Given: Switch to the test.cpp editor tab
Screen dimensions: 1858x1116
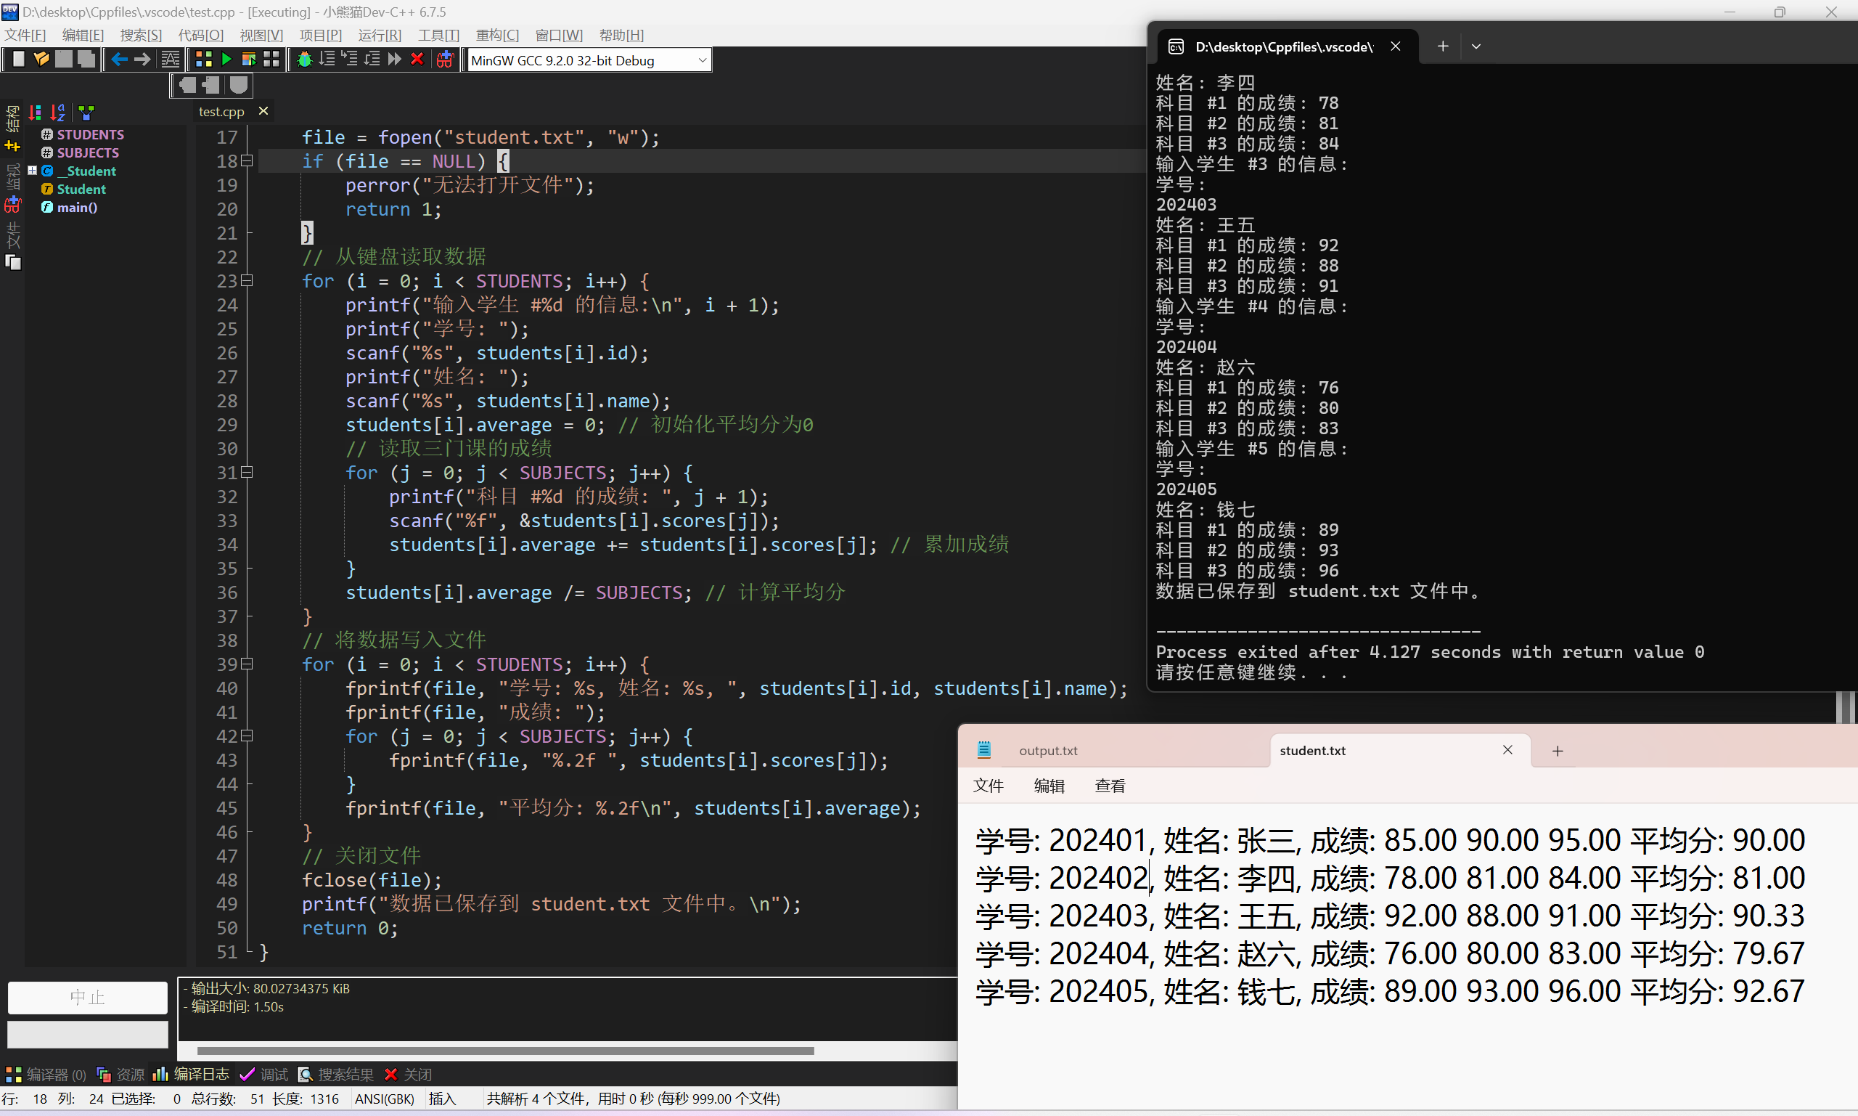Looking at the screenshot, I should pyautogui.click(x=221, y=111).
